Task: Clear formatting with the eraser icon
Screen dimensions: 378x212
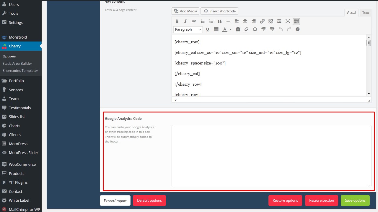Action: [246, 29]
